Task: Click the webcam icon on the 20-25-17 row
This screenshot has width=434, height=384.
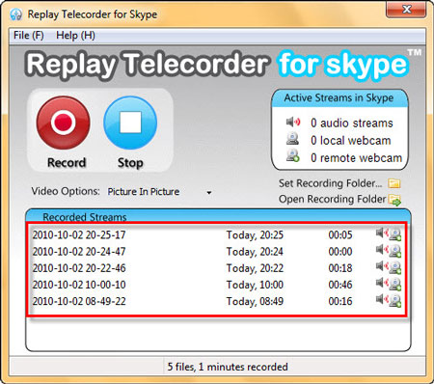Action: pyautogui.click(x=395, y=234)
